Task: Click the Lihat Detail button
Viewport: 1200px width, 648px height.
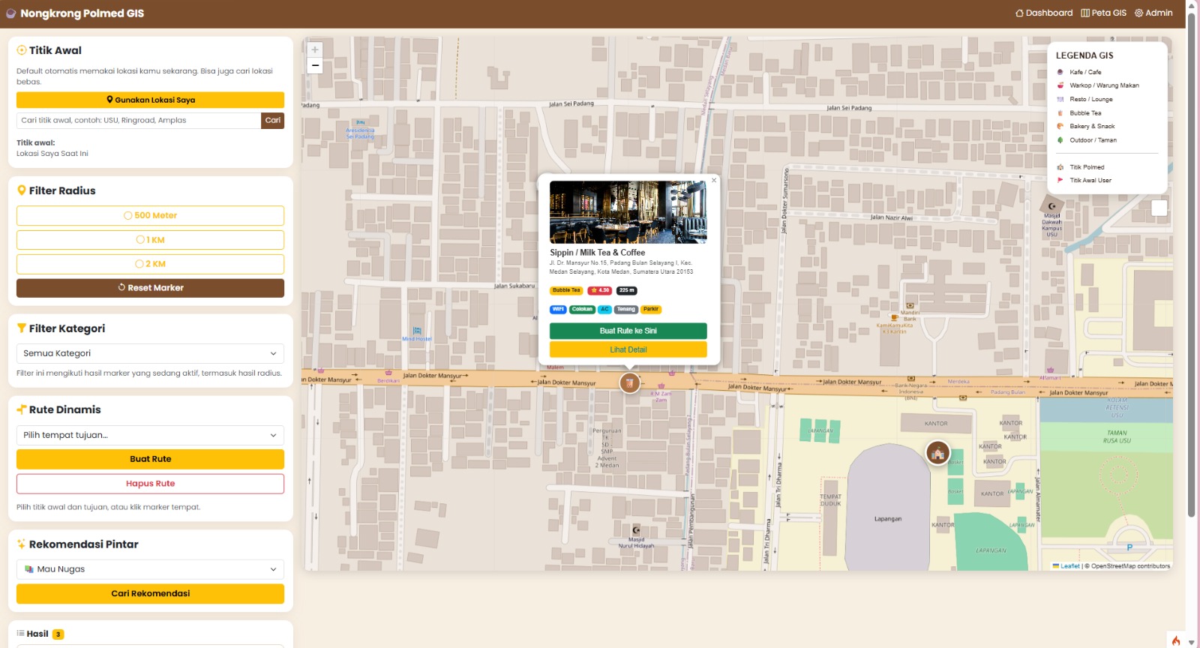Action: coord(628,349)
